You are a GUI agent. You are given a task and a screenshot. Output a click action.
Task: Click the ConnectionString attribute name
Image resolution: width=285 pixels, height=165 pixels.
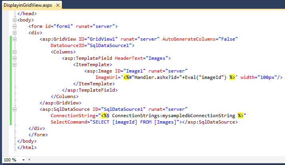pyautogui.click(x=73, y=116)
